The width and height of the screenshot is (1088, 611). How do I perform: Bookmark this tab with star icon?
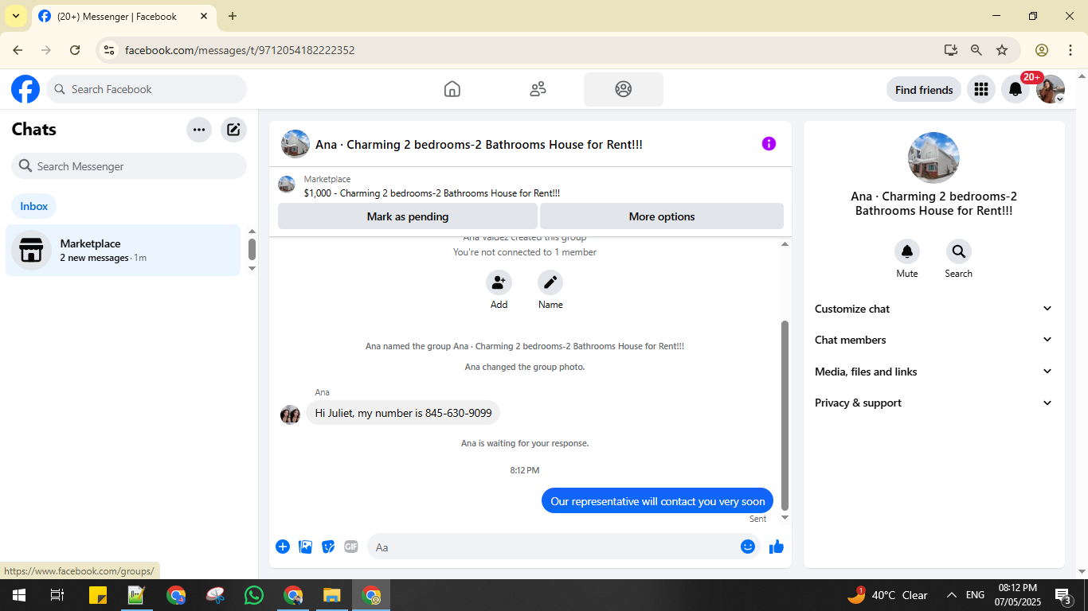pos(1002,50)
